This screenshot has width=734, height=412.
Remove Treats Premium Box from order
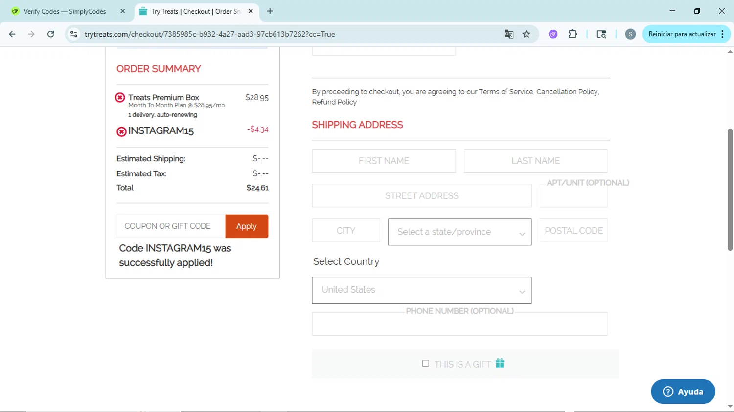click(x=120, y=97)
